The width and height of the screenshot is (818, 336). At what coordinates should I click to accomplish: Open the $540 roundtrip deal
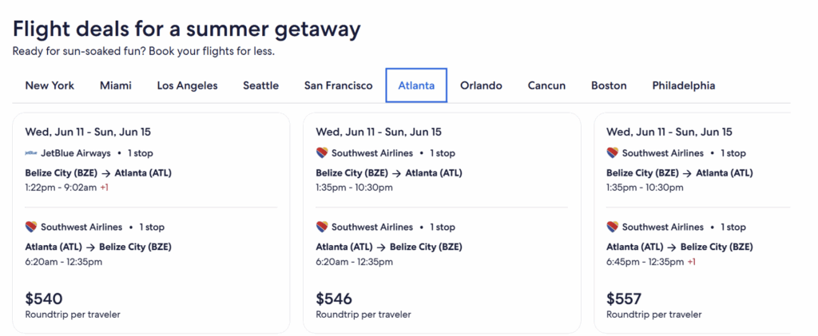pos(151,223)
